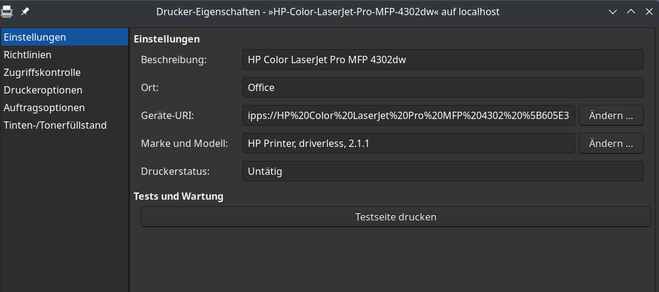
Task: Click the printer icon in the title bar
Action: 6,12
